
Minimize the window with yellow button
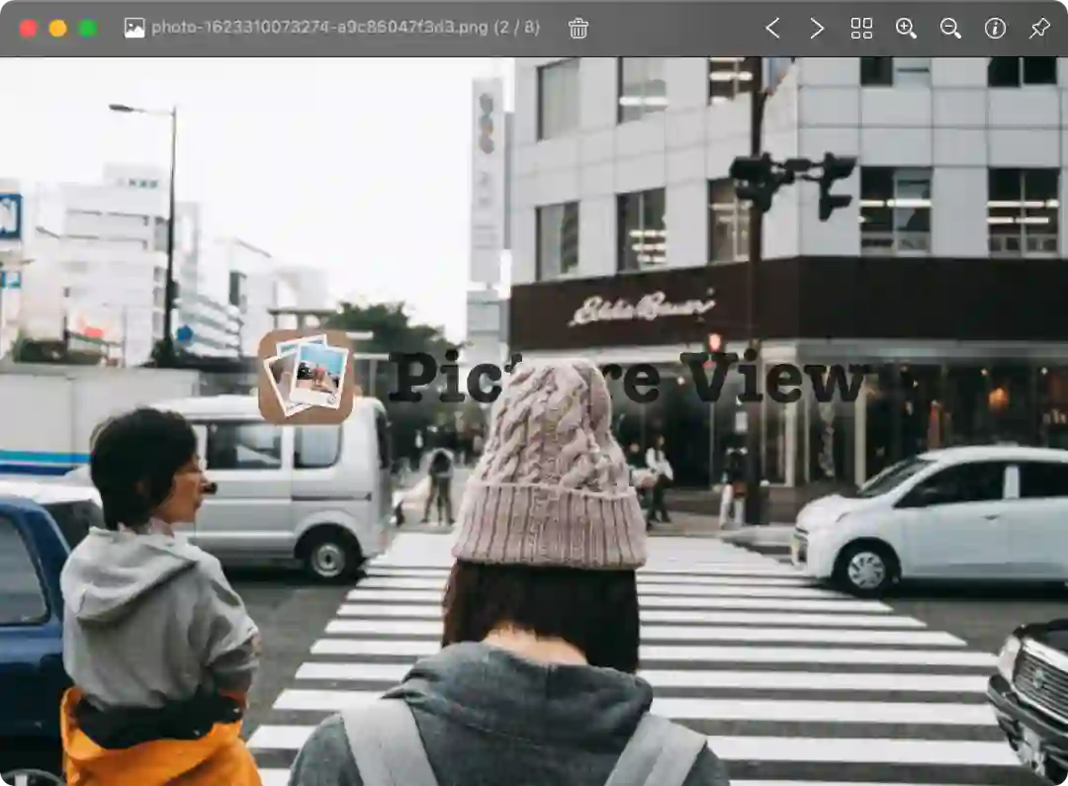[58, 28]
